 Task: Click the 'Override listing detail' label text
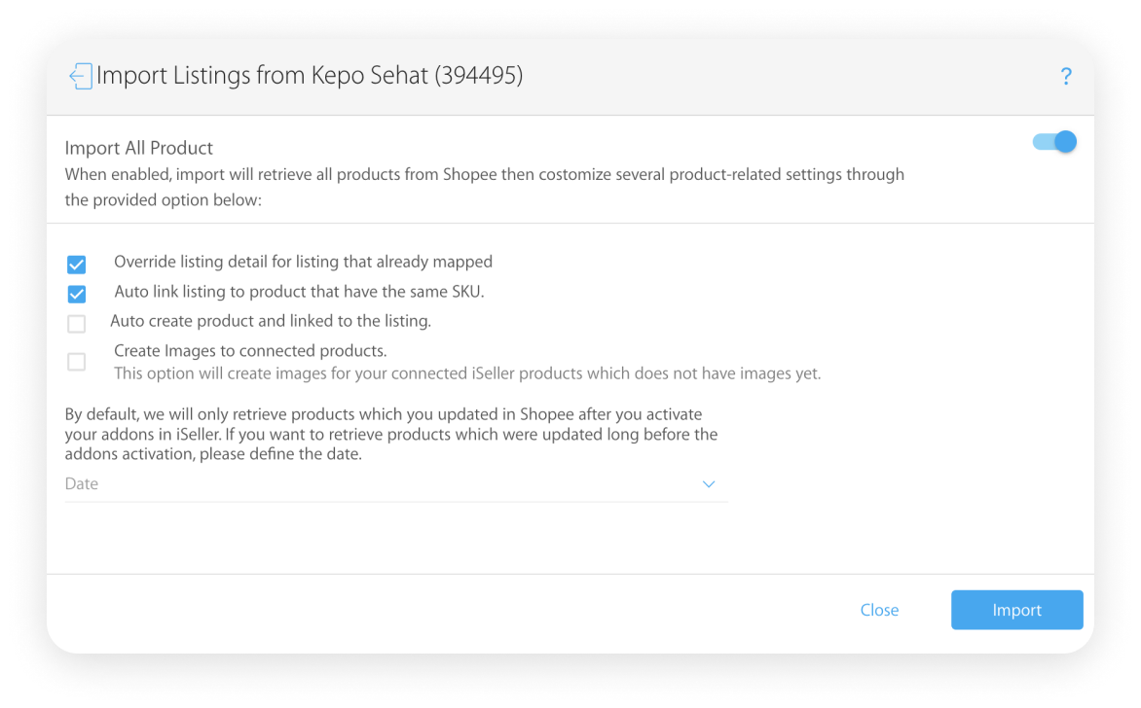click(x=304, y=262)
